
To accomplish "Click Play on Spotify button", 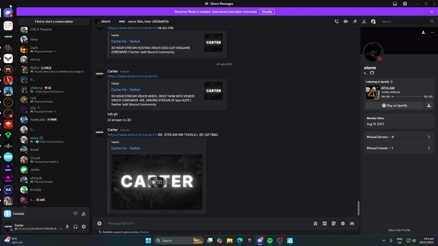I will [x=395, y=106].
